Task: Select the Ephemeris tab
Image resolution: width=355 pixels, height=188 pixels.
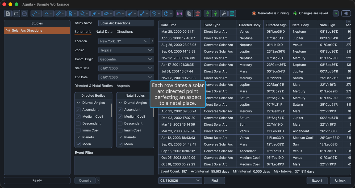Action: tap(83, 32)
